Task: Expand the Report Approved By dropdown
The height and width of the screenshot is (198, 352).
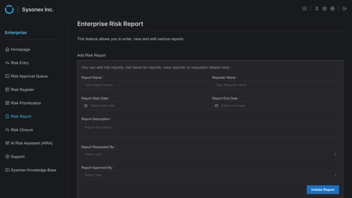Action: [210, 175]
